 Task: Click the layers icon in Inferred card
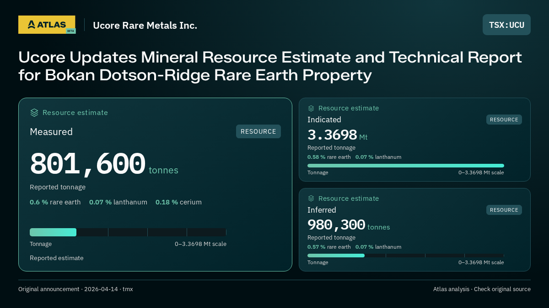(311, 198)
